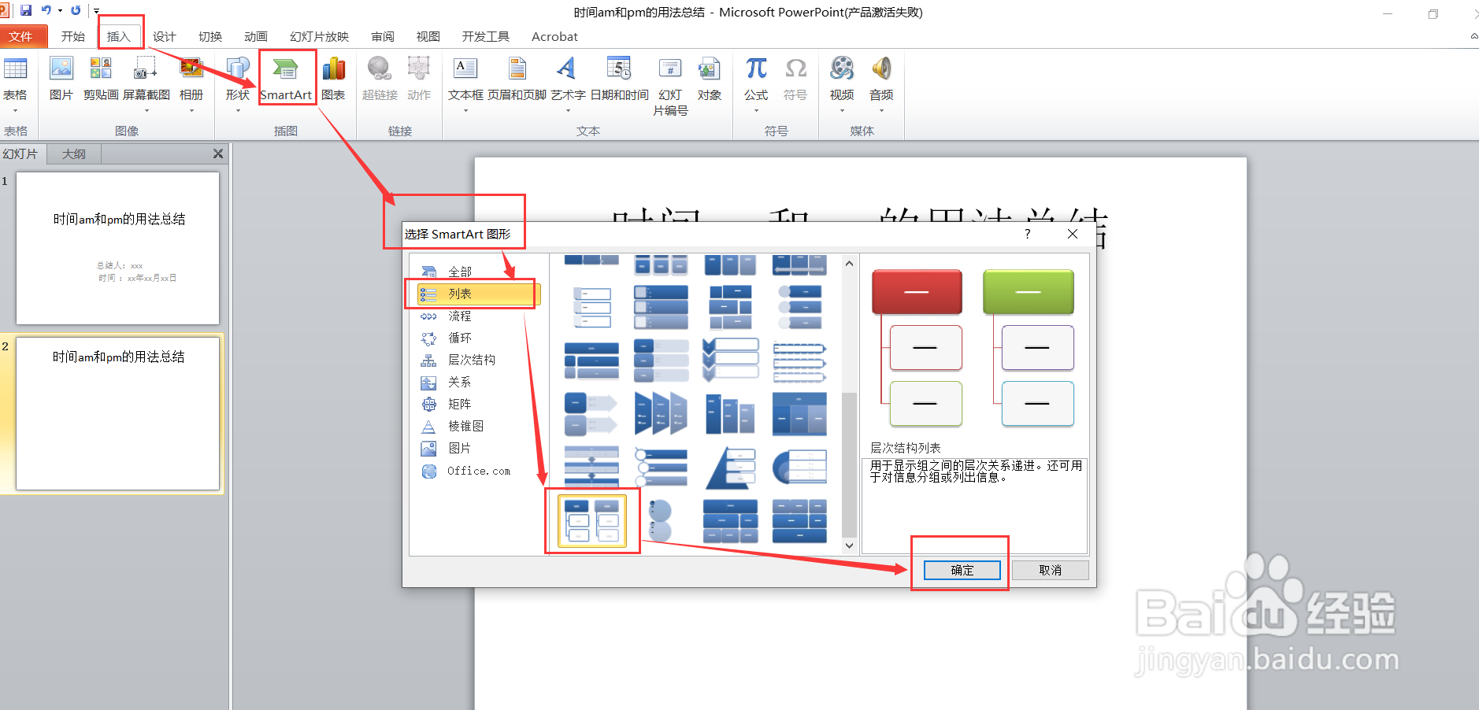Click the Redo icon in quick toolbar
Image resolution: width=1479 pixels, height=710 pixels.
coord(76,10)
